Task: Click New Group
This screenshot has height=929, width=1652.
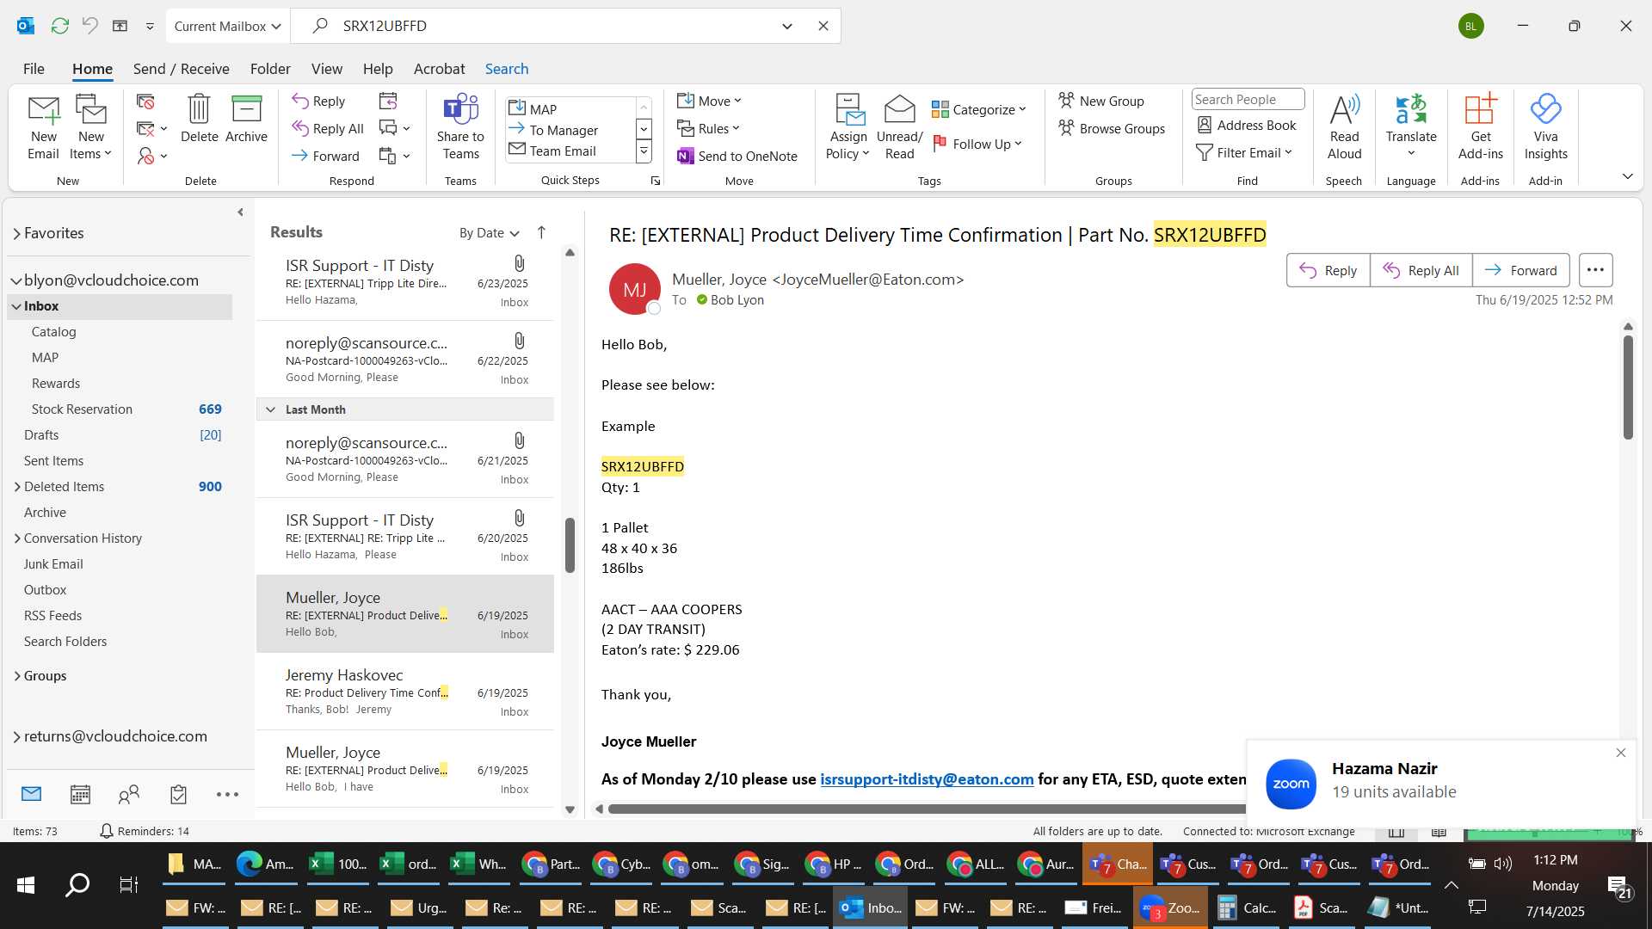Action: coord(1101,101)
